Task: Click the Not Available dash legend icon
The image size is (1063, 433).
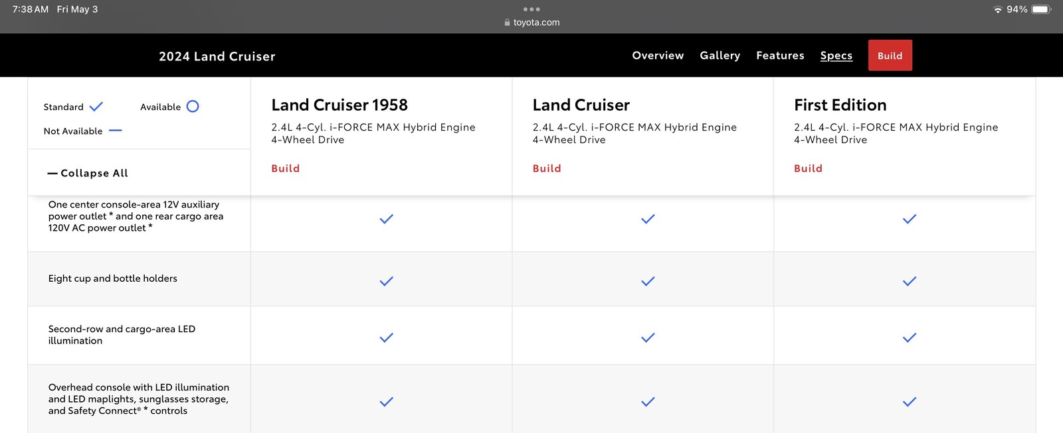Action: [x=116, y=131]
